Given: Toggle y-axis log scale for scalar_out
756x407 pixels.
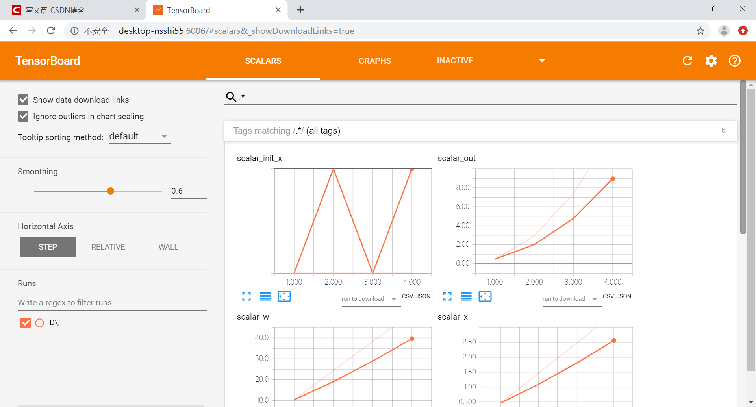Looking at the screenshot, I should click(x=466, y=296).
